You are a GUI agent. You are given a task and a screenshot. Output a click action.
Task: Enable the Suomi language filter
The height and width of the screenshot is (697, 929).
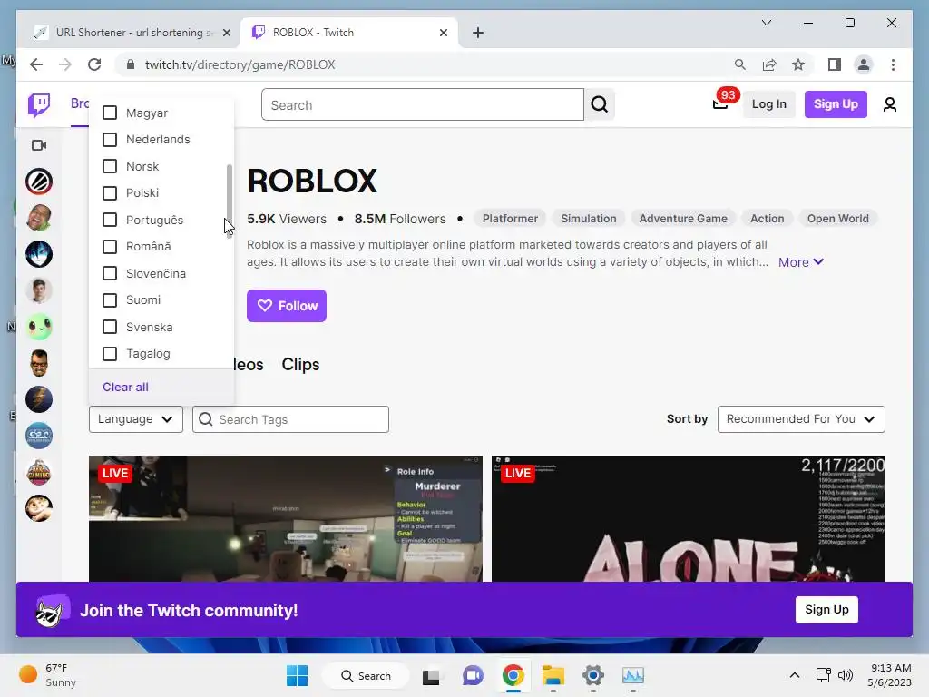point(110,299)
